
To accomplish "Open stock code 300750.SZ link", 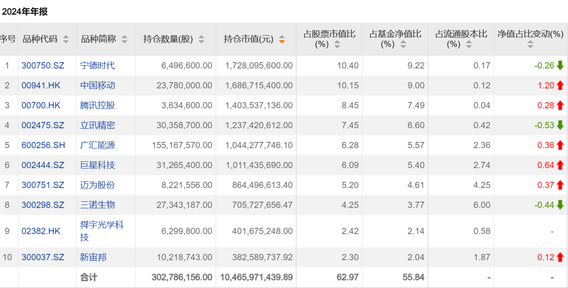I will [x=43, y=66].
